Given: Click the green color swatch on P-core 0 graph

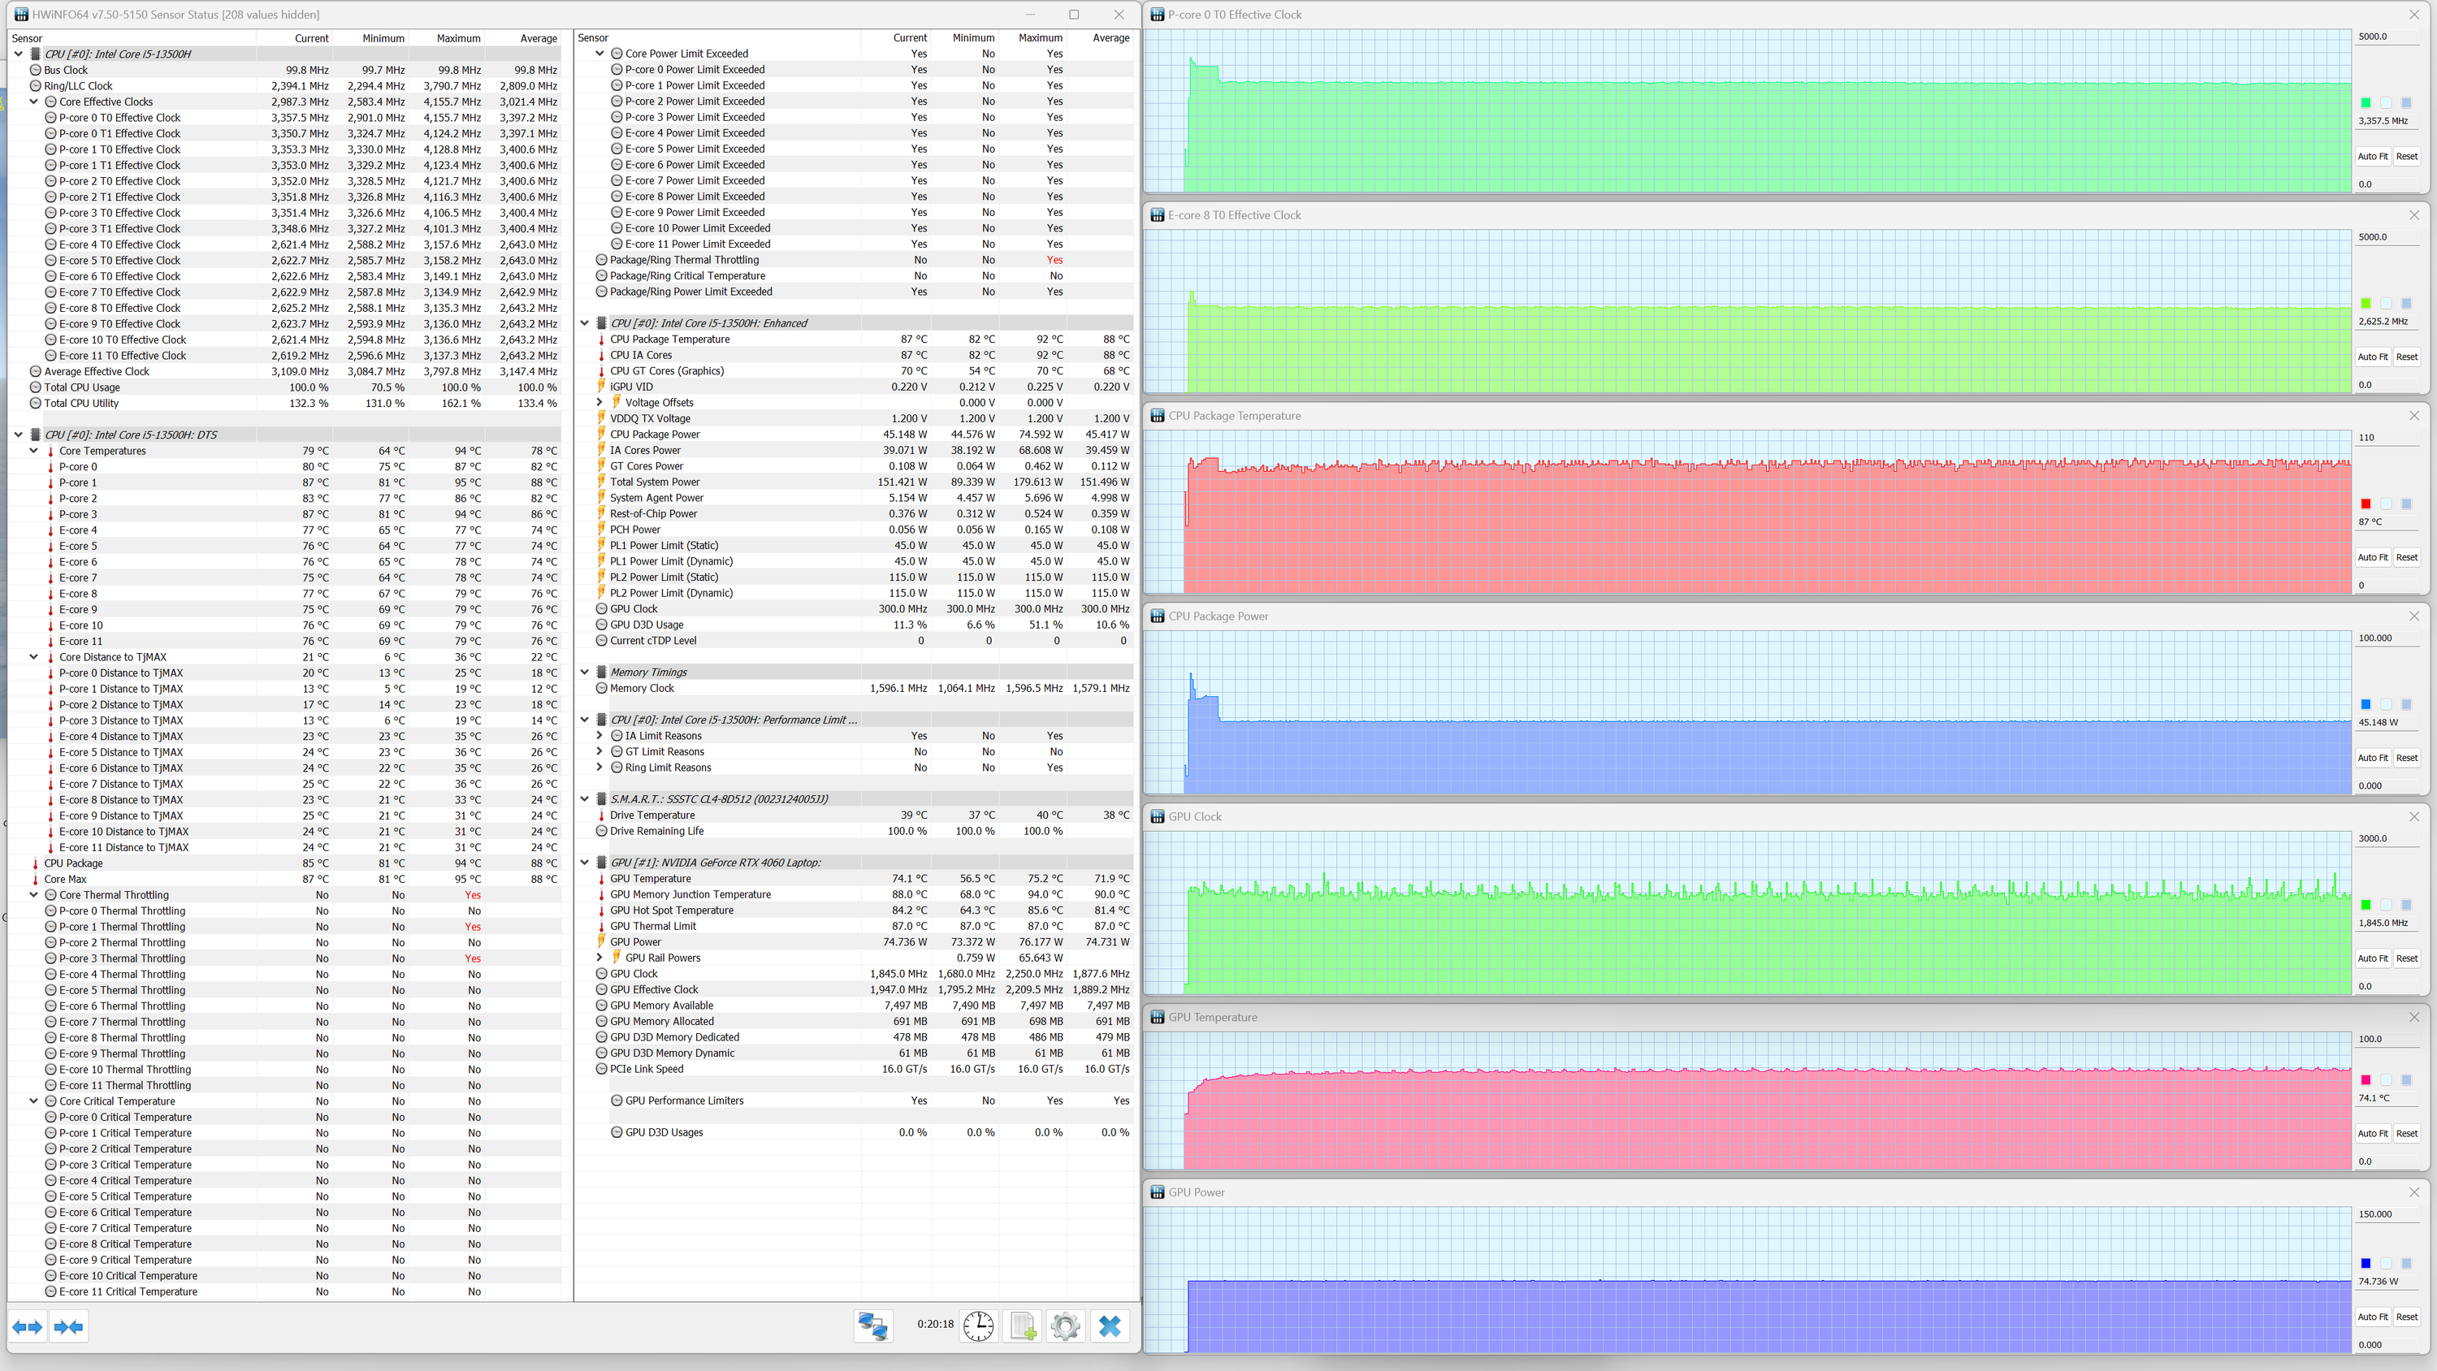Looking at the screenshot, I should tap(2365, 103).
